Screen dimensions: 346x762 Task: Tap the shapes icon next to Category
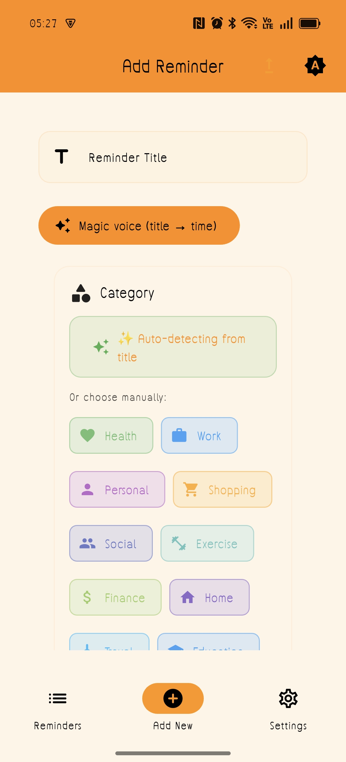[80, 293]
